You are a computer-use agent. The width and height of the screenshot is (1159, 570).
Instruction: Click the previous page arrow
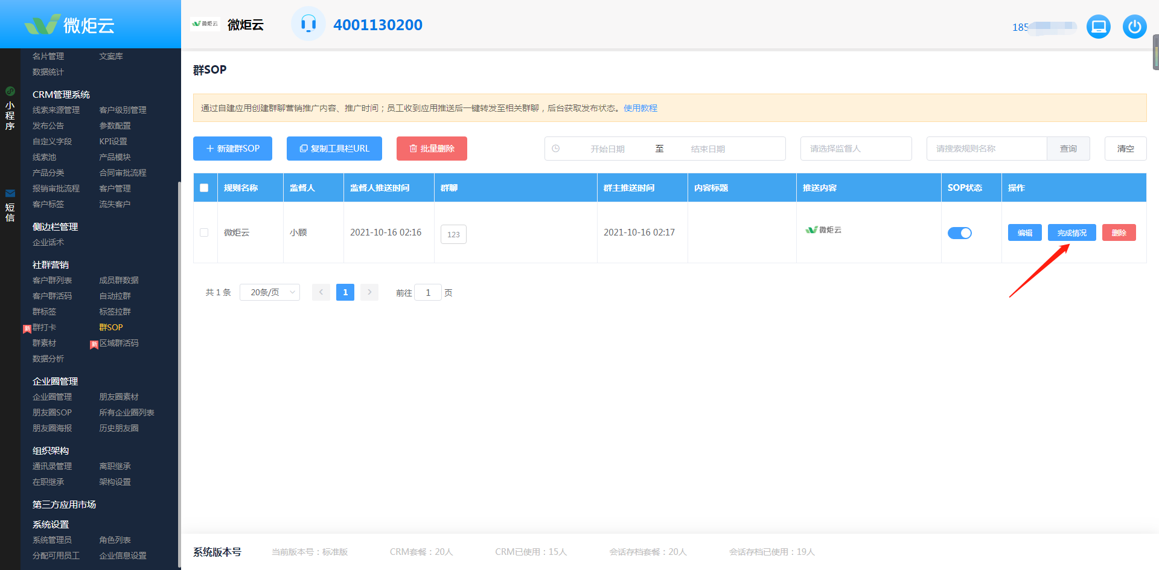coord(321,292)
